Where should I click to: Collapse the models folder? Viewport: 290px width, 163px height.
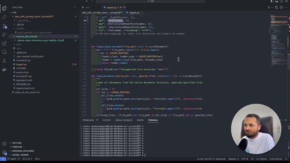[x=20, y=29]
